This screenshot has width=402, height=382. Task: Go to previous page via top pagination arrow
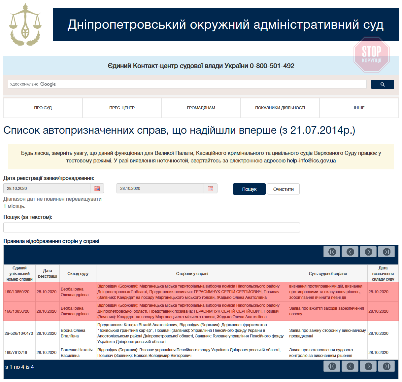pos(350,252)
